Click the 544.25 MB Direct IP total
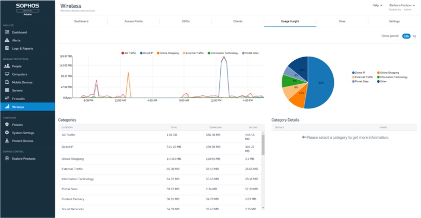The height and width of the screenshot is (218, 421). pyautogui.click(x=174, y=147)
